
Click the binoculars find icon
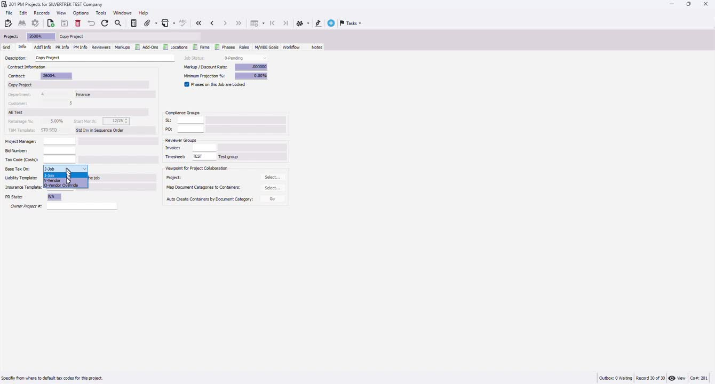click(x=22, y=23)
